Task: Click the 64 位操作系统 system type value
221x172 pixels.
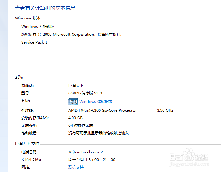Action: coord(81,125)
